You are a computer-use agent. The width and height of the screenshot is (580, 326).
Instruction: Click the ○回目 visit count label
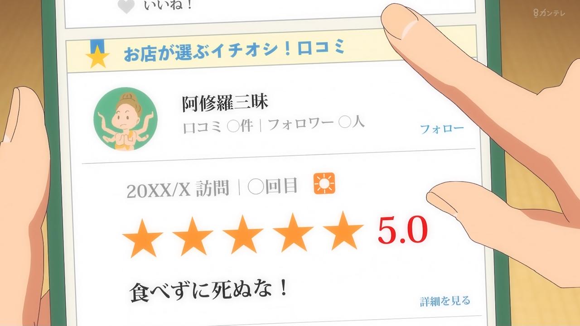click(x=273, y=187)
